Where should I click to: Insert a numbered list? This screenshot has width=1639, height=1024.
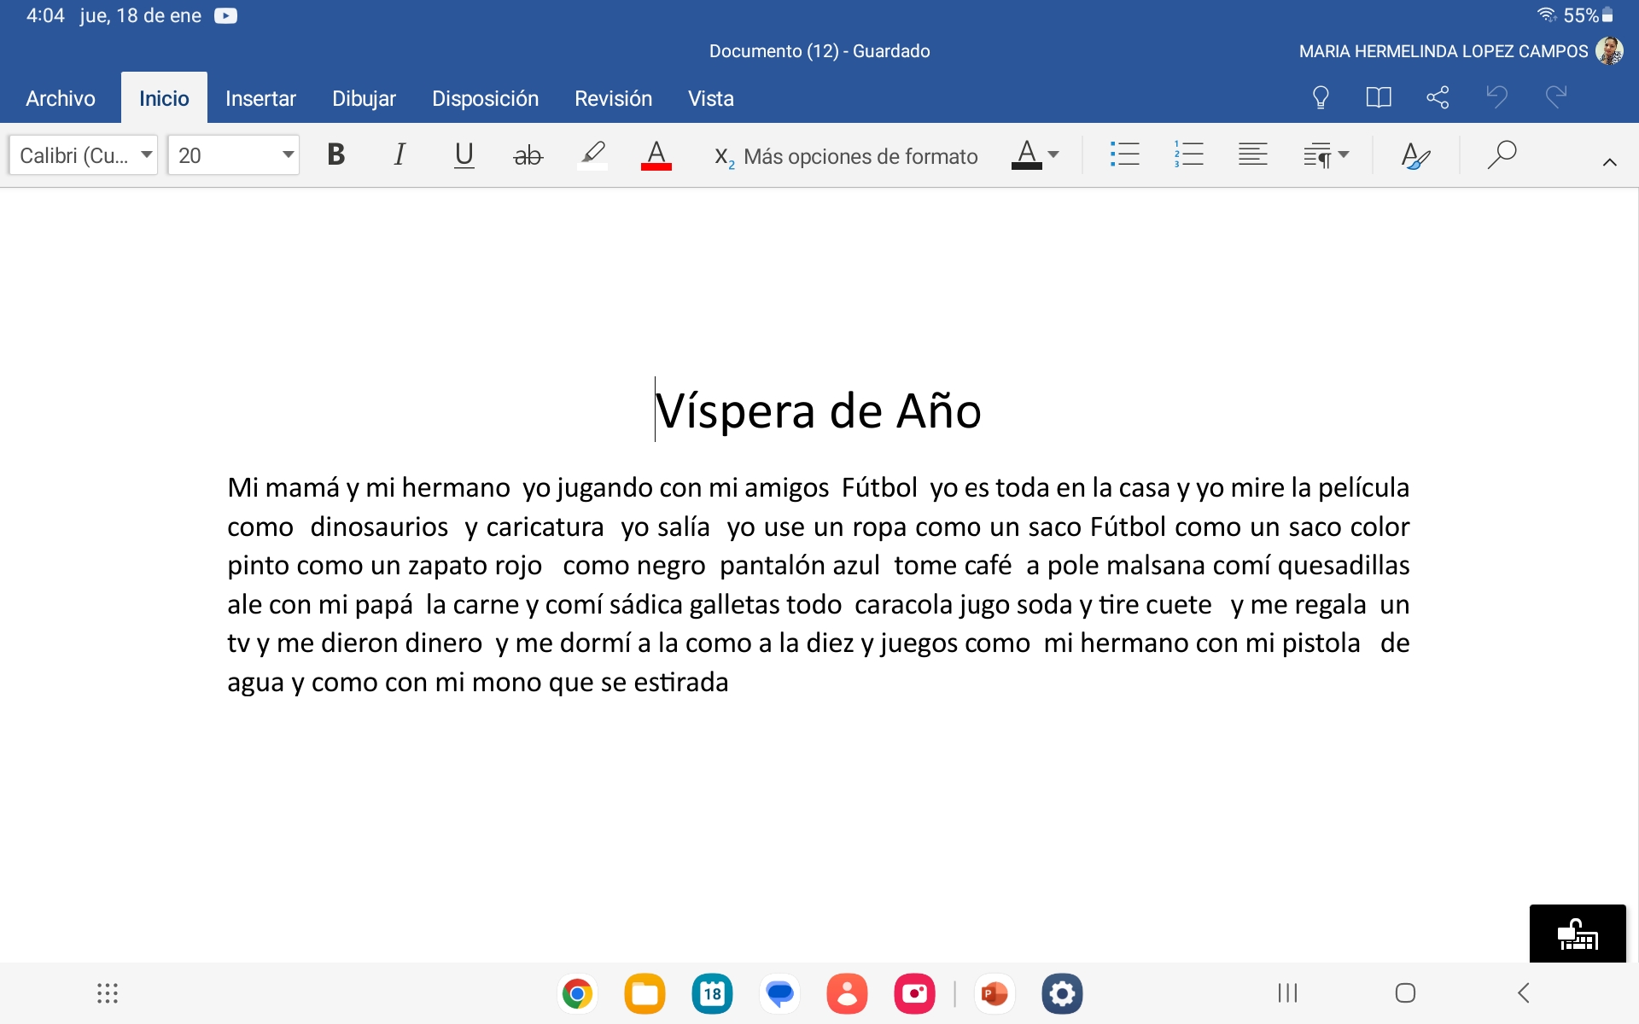coord(1188,154)
